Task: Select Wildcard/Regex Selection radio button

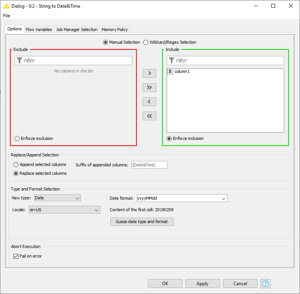Action: point(146,42)
